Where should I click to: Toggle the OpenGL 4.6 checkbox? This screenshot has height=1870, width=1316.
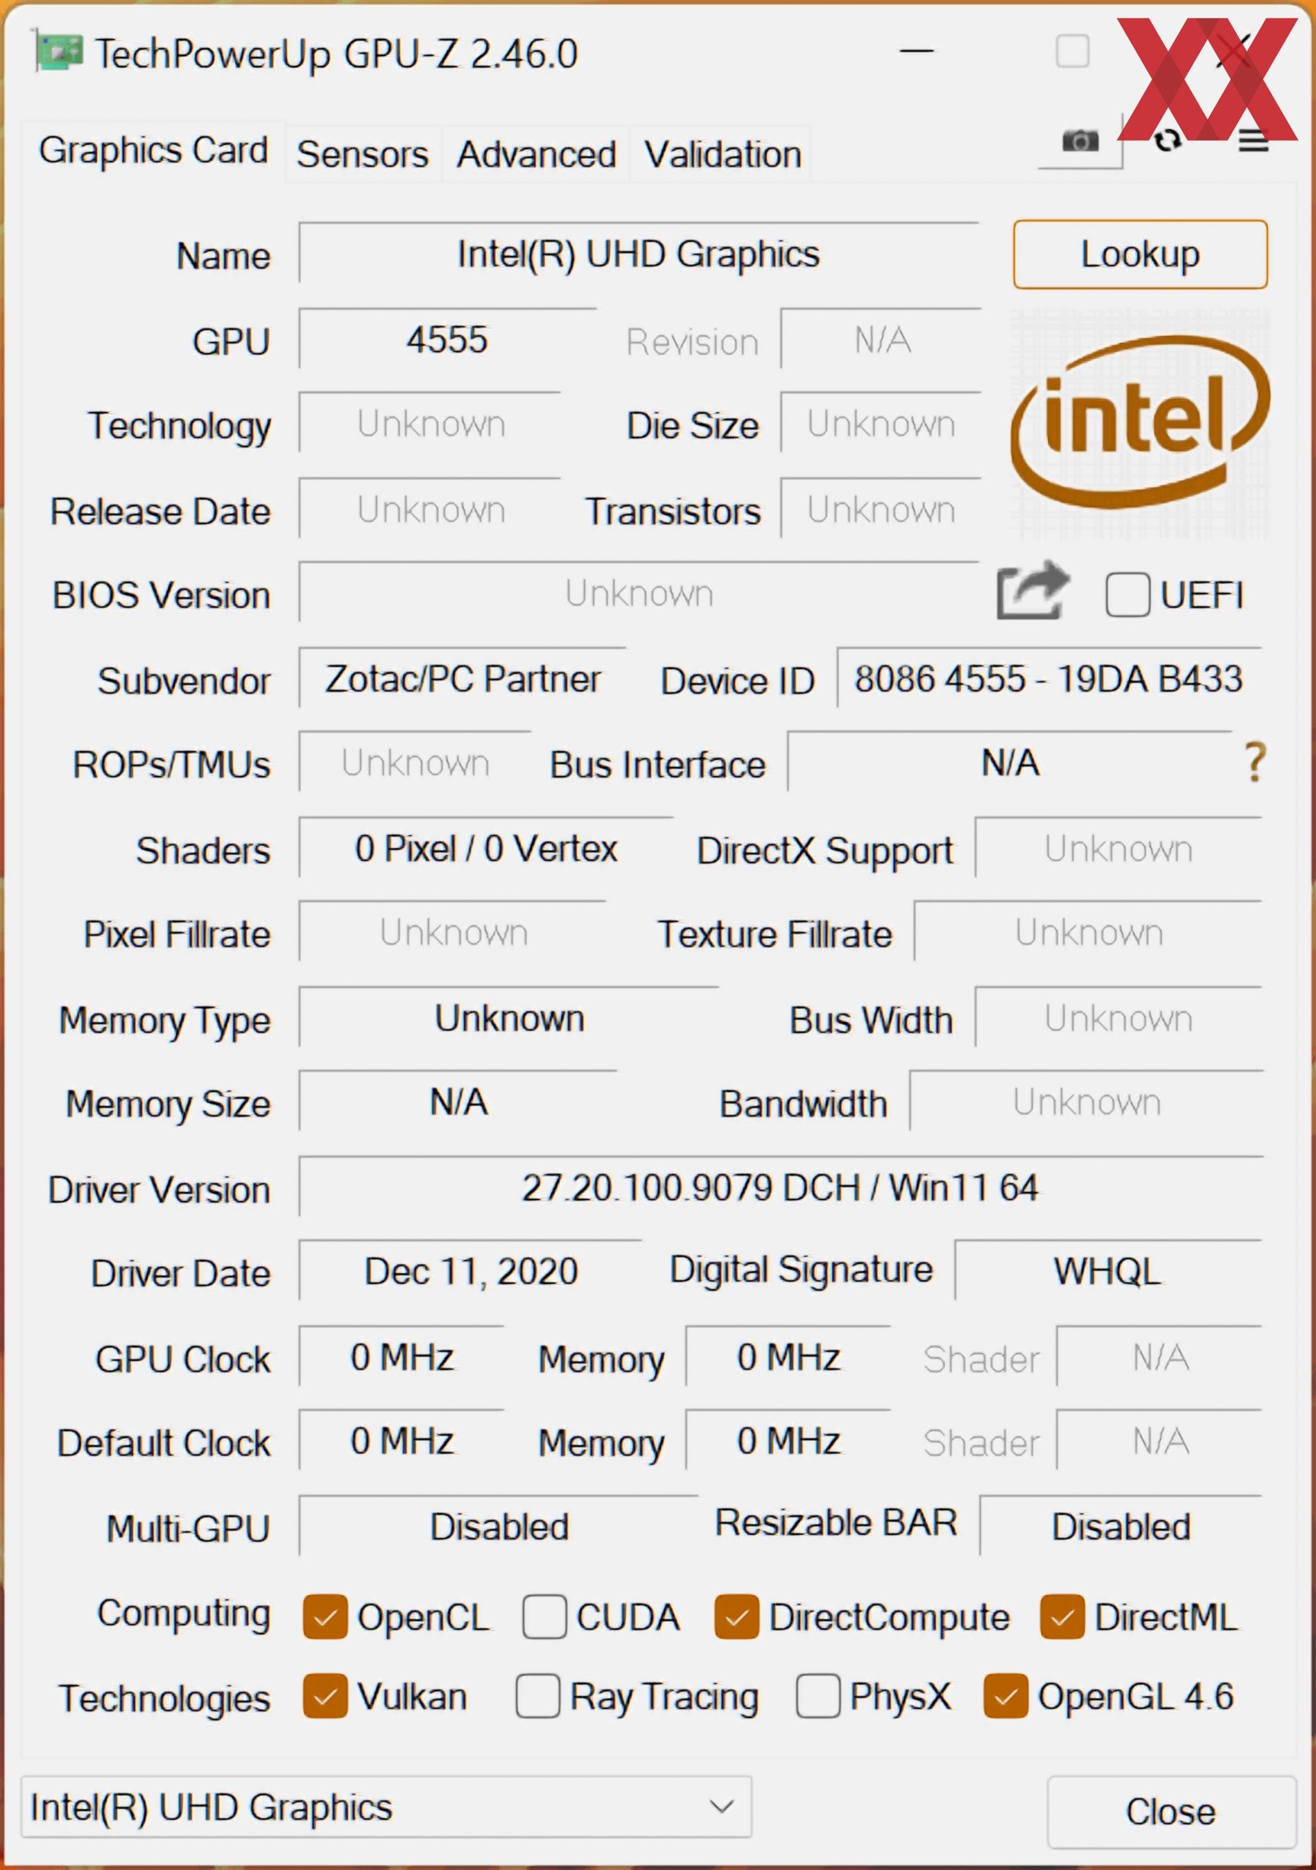click(1006, 1697)
